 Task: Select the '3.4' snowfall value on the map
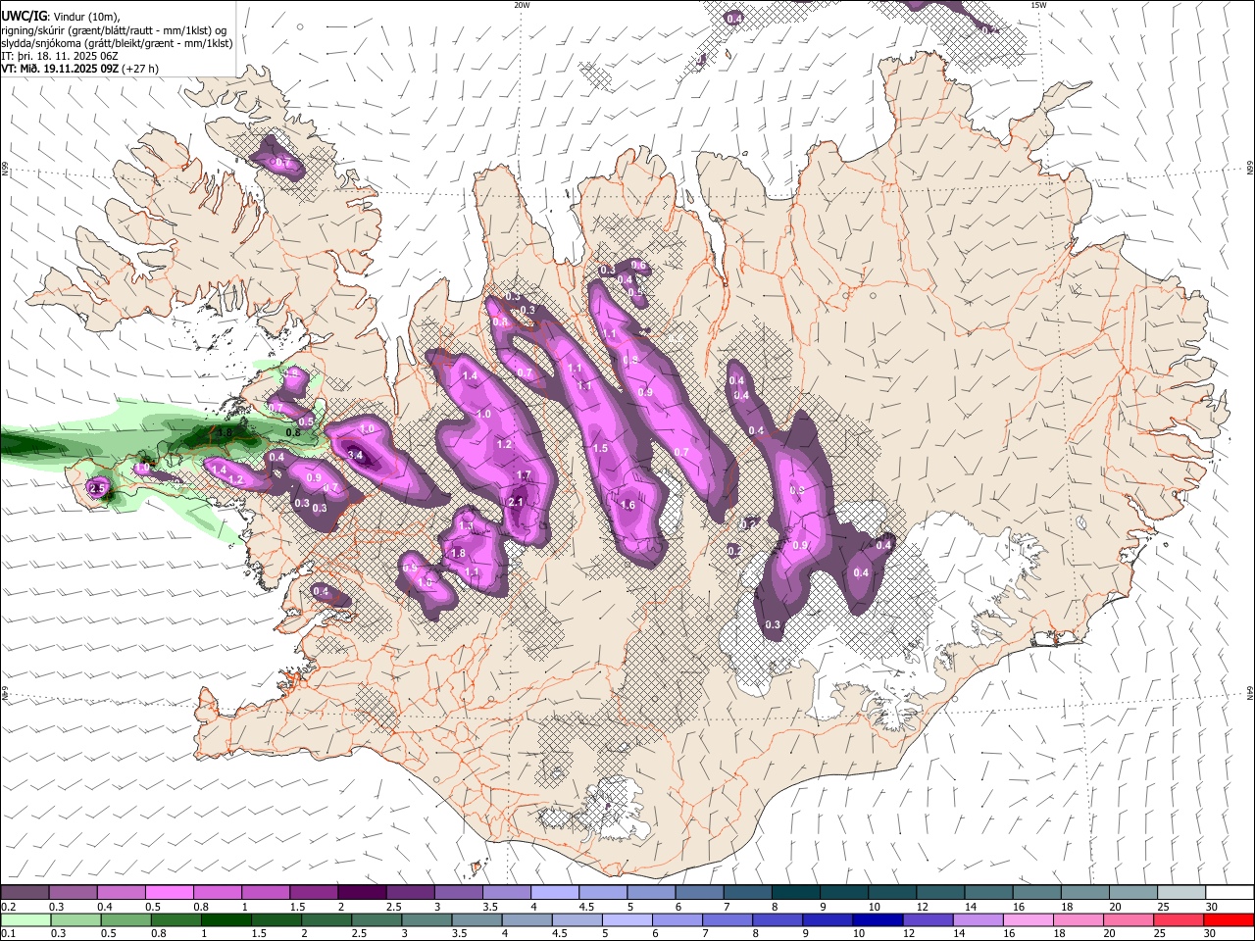pos(356,456)
